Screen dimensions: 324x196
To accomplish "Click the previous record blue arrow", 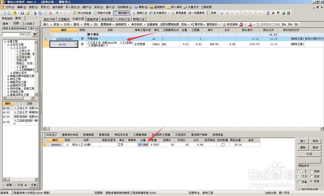I will pyautogui.click(x=227, y=13).
